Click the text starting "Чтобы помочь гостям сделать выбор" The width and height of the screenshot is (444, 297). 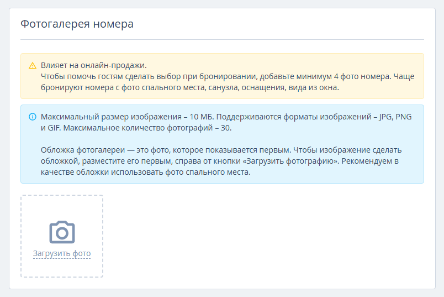pyautogui.click(x=228, y=82)
